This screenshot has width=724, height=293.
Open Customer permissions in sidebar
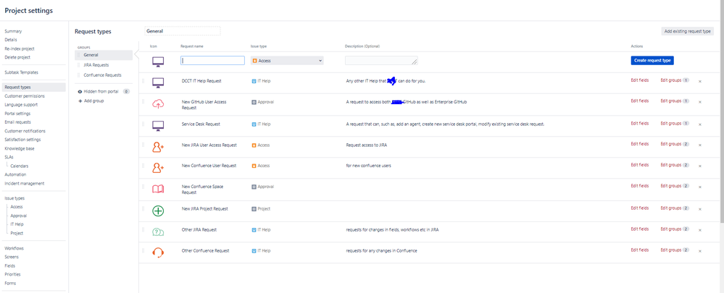pos(24,95)
